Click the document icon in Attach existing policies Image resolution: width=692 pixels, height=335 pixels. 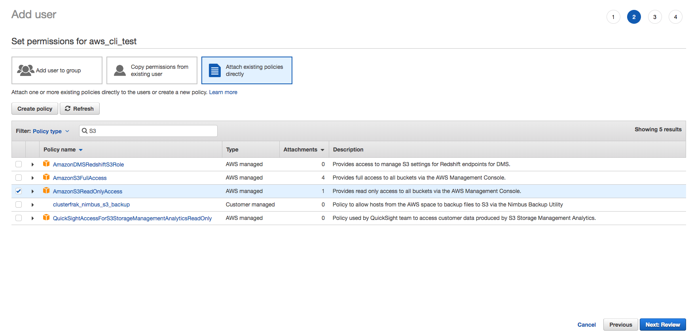tap(215, 70)
